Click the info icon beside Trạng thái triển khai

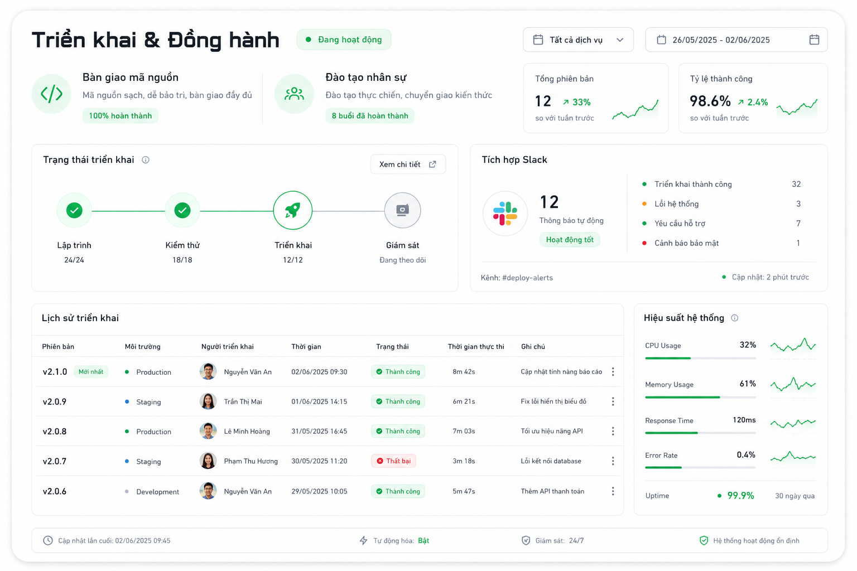pyautogui.click(x=146, y=160)
